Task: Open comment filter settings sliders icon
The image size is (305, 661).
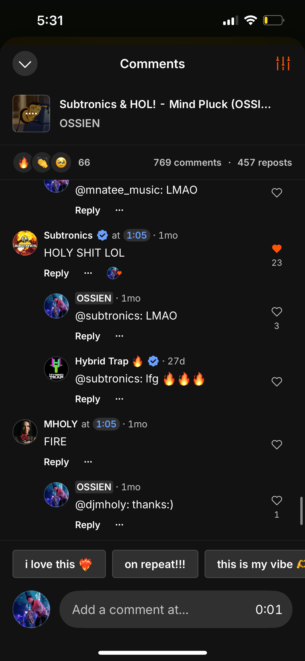Action: pyautogui.click(x=283, y=63)
